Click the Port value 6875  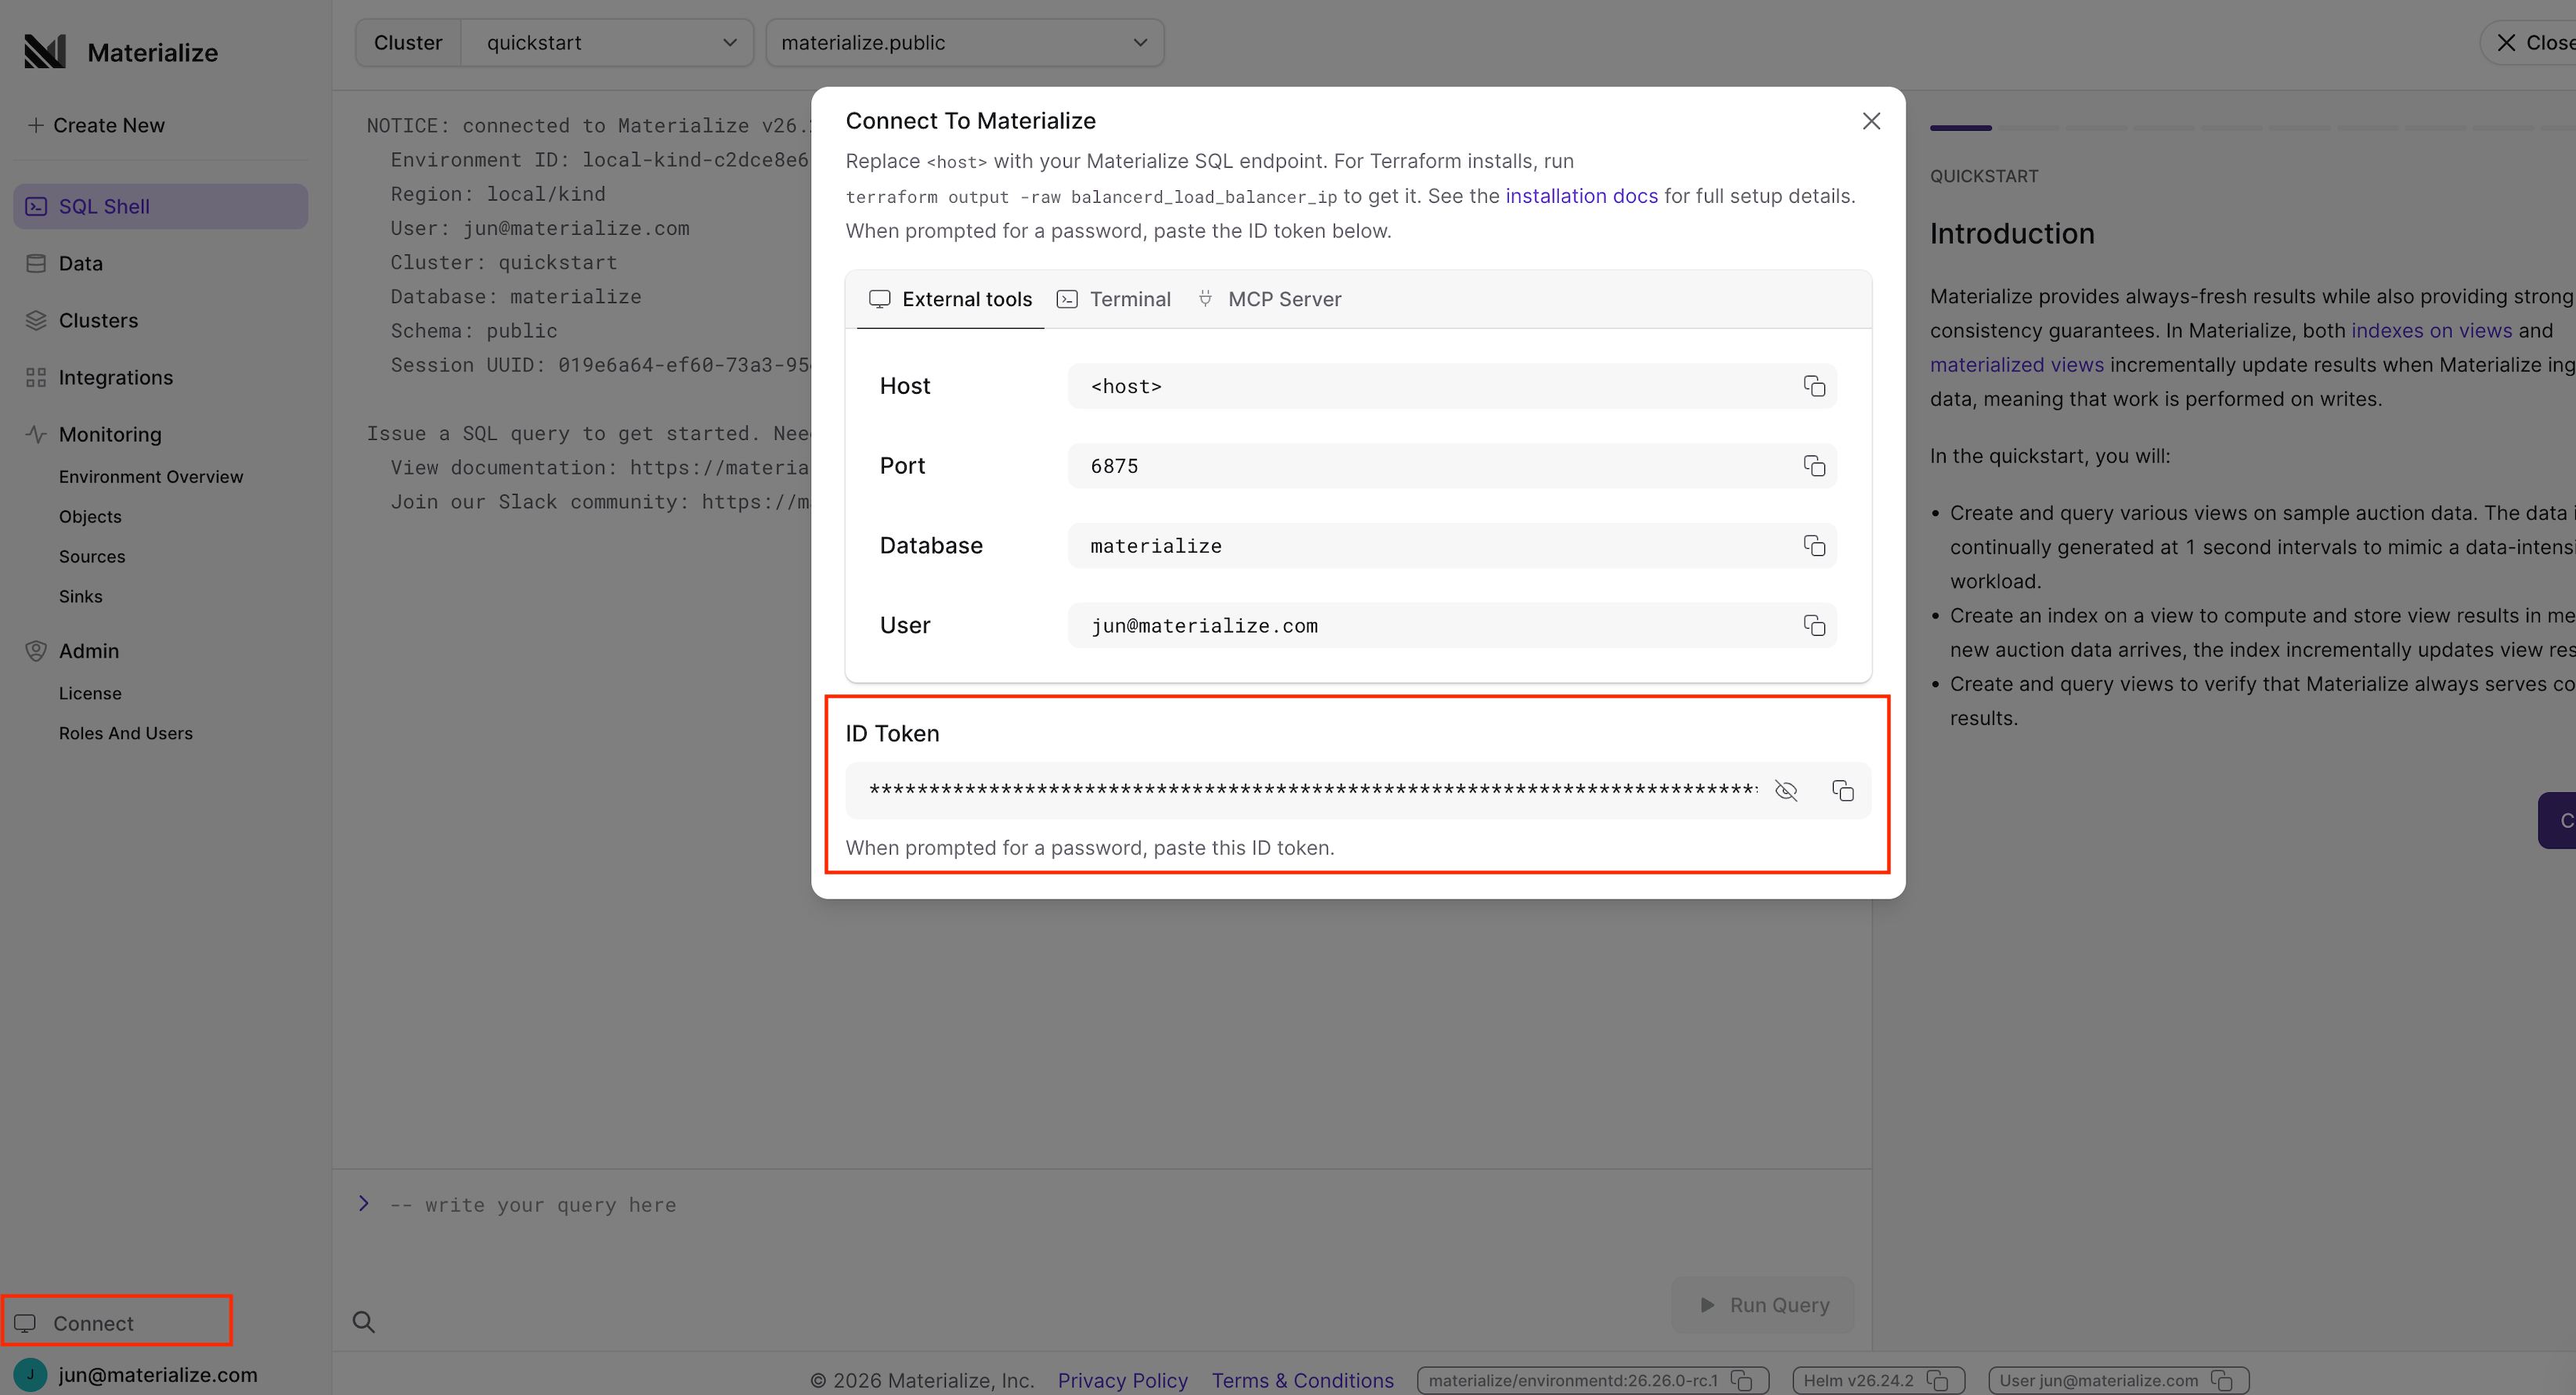tap(1114, 466)
